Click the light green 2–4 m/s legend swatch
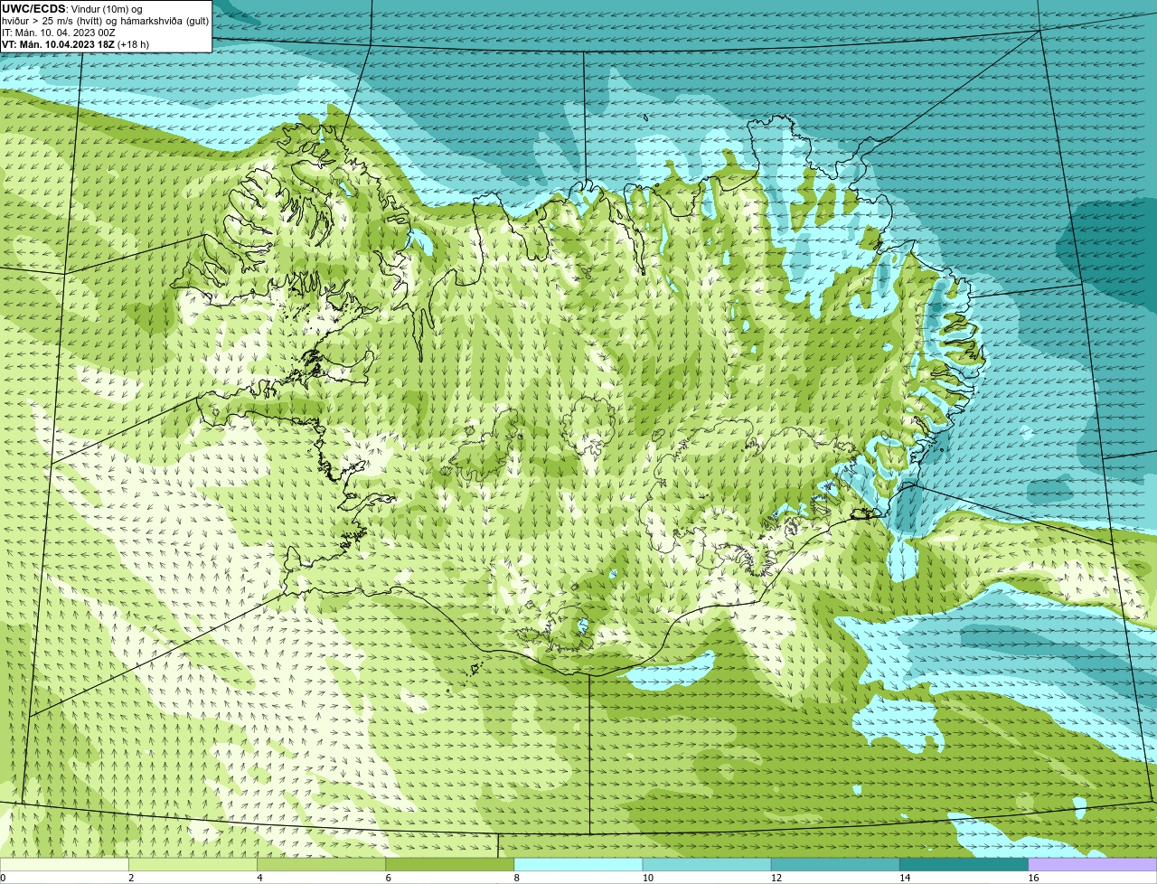This screenshot has width=1157, height=884. (193, 865)
